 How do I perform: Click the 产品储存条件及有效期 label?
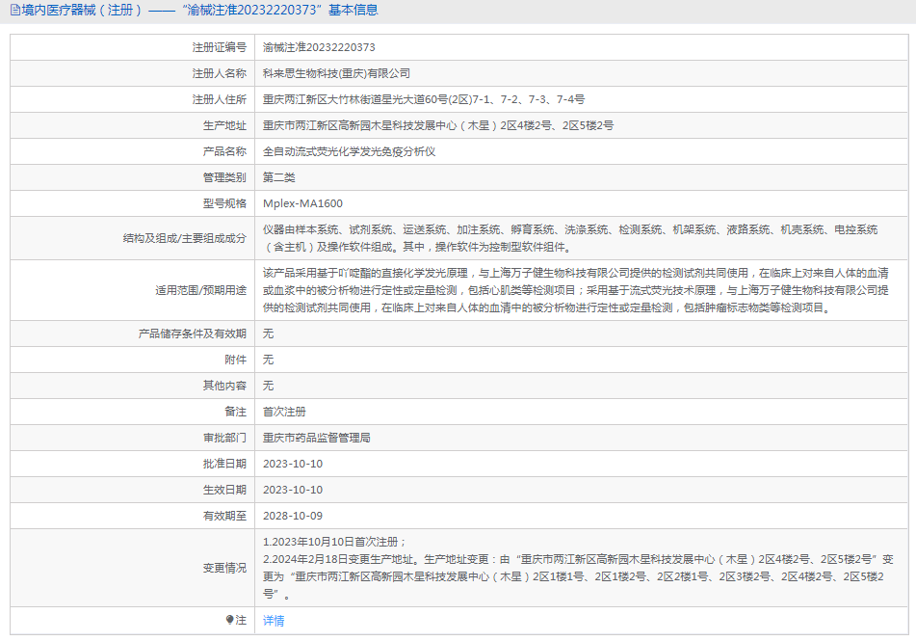(x=193, y=334)
